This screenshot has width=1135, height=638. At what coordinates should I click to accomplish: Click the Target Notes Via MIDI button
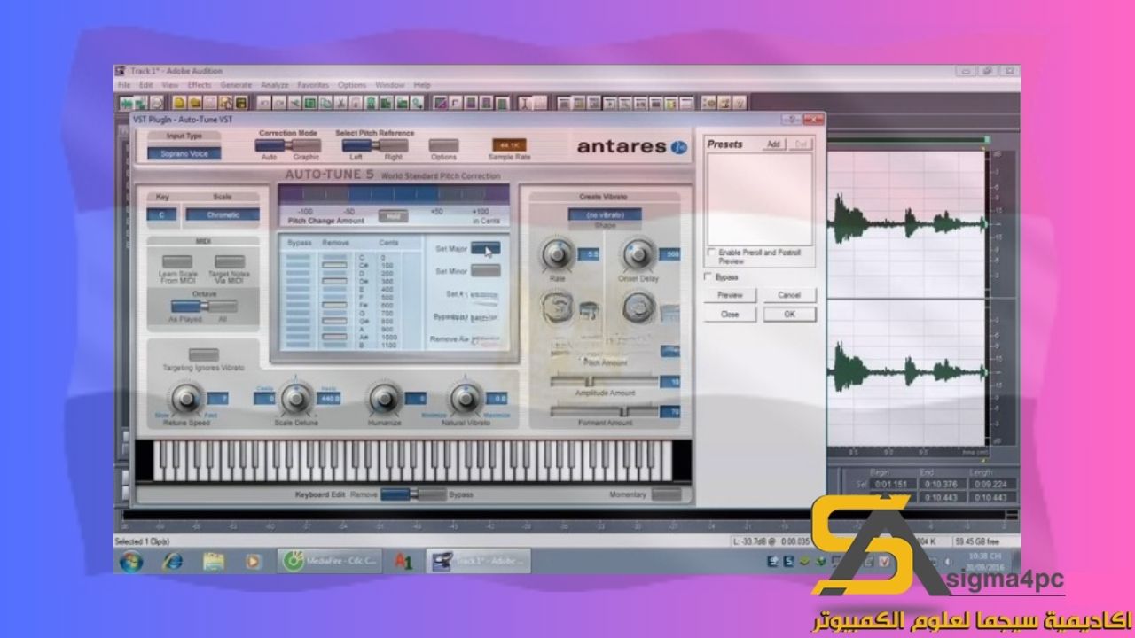click(229, 263)
